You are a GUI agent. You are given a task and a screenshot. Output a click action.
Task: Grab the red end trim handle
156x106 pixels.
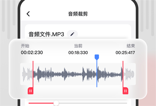tap(126, 91)
